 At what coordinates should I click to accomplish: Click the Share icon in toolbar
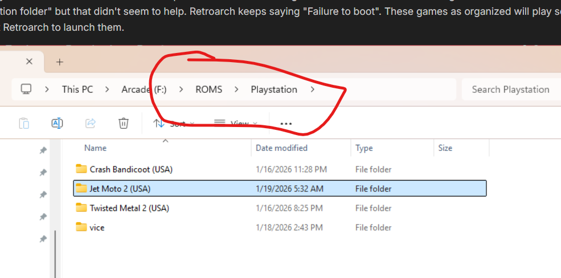[90, 123]
